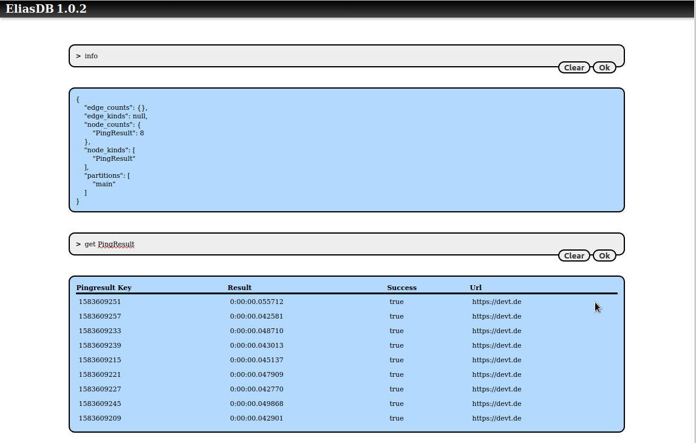Viewport: 696px width, 443px height.
Task: Click the JSON info output panel
Action: pyautogui.click(x=346, y=150)
